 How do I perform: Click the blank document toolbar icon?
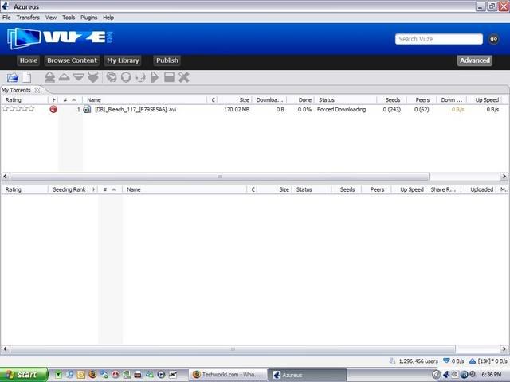pyautogui.click(x=26, y=77)
